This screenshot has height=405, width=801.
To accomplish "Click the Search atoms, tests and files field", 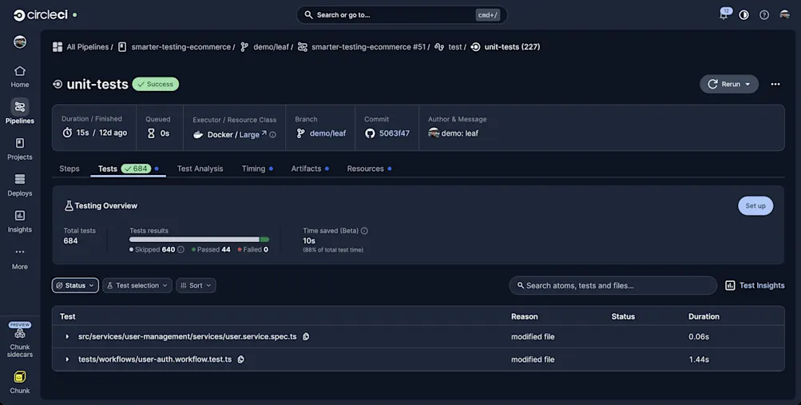I will (x=613, y=285).
